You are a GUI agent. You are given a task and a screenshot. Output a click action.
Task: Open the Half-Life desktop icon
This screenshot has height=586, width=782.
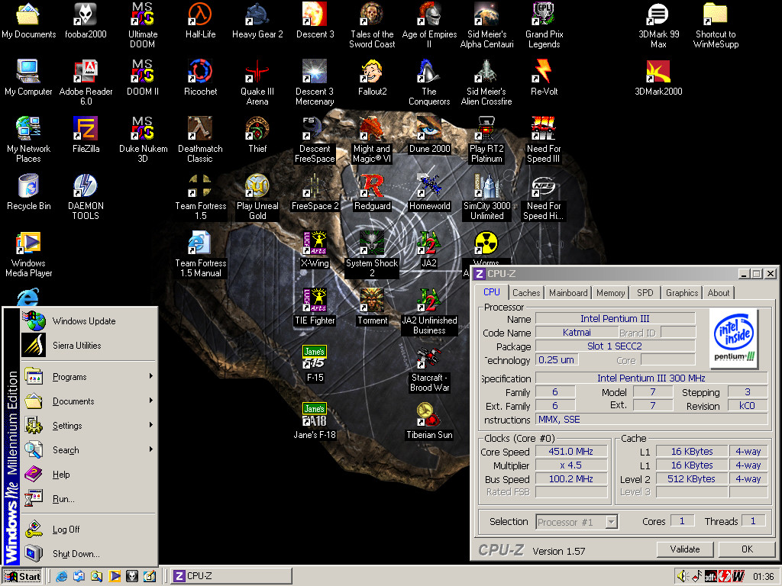coord(200,15)
